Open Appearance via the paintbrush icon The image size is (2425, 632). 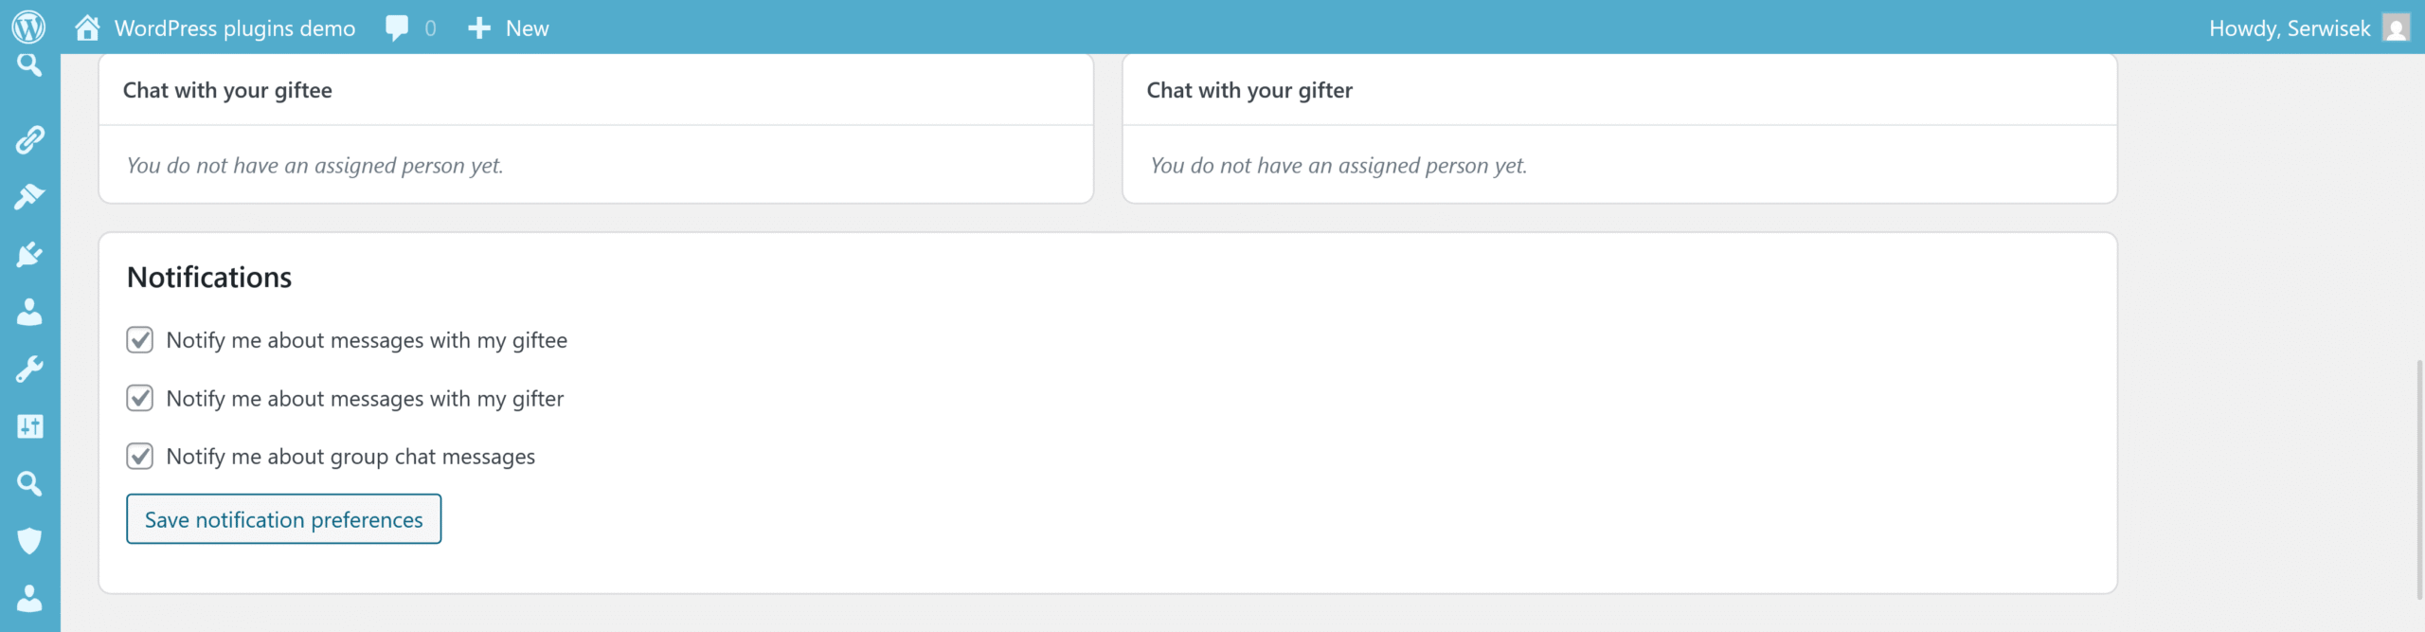click(x=29, y=197)
